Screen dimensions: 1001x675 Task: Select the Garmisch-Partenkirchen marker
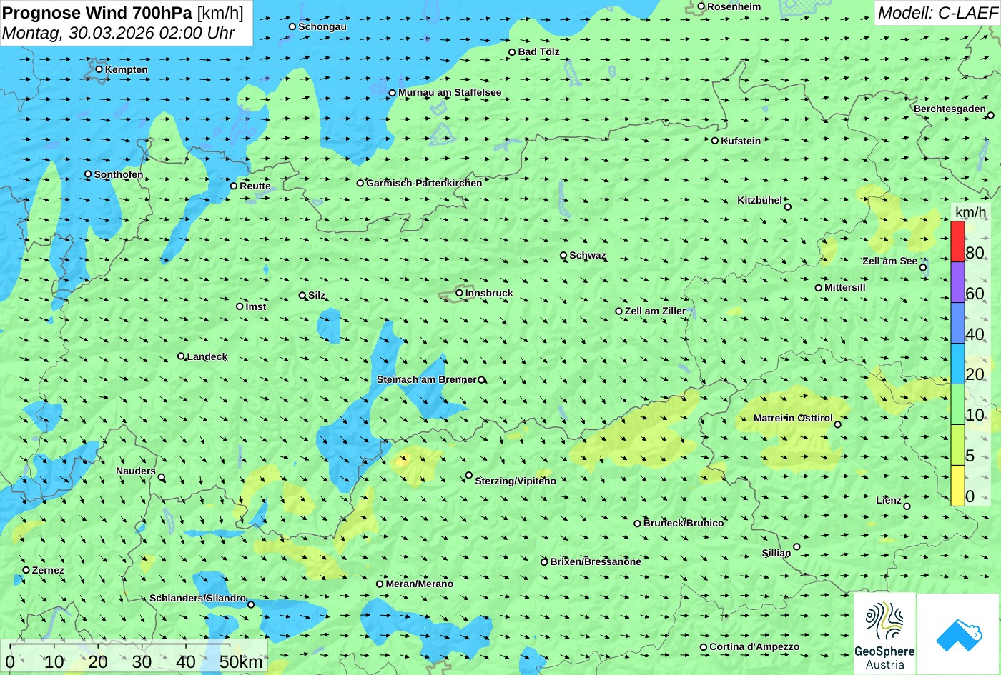click(x=360, y=183)
